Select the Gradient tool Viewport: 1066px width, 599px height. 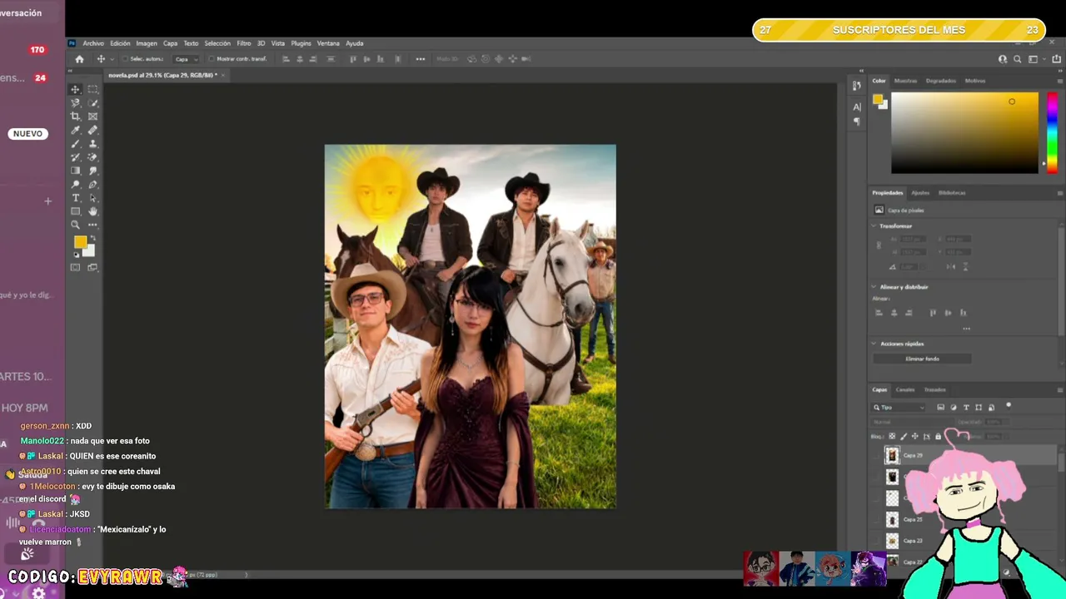pyautogui.click(x=75, y=171)
